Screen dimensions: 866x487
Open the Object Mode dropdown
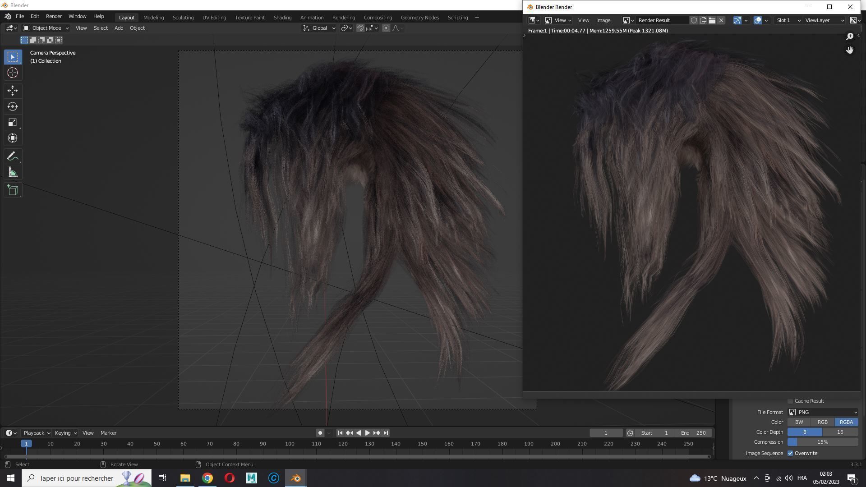pos(46,28)
